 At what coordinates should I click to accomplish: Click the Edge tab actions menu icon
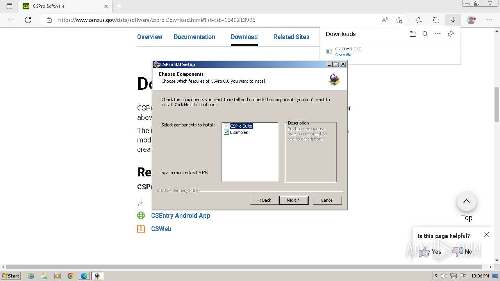(9, 6)
